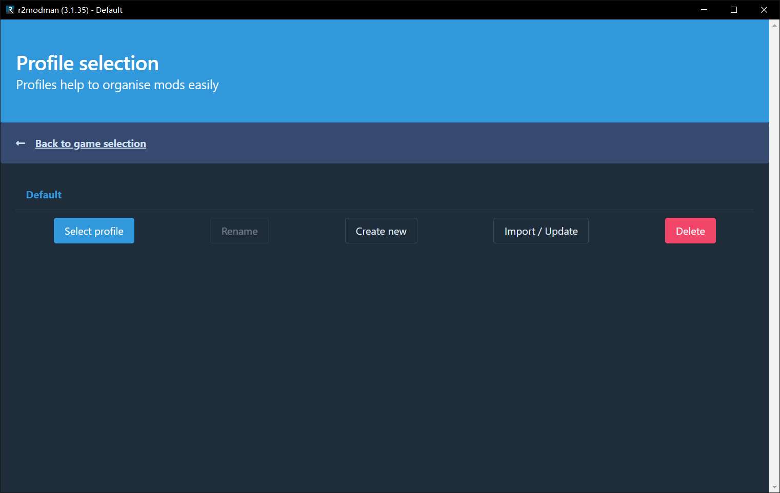Screen dimensions: 780x493
Task: Click the r2modman app icon in title bar
Action: click(x=10, y=10)
